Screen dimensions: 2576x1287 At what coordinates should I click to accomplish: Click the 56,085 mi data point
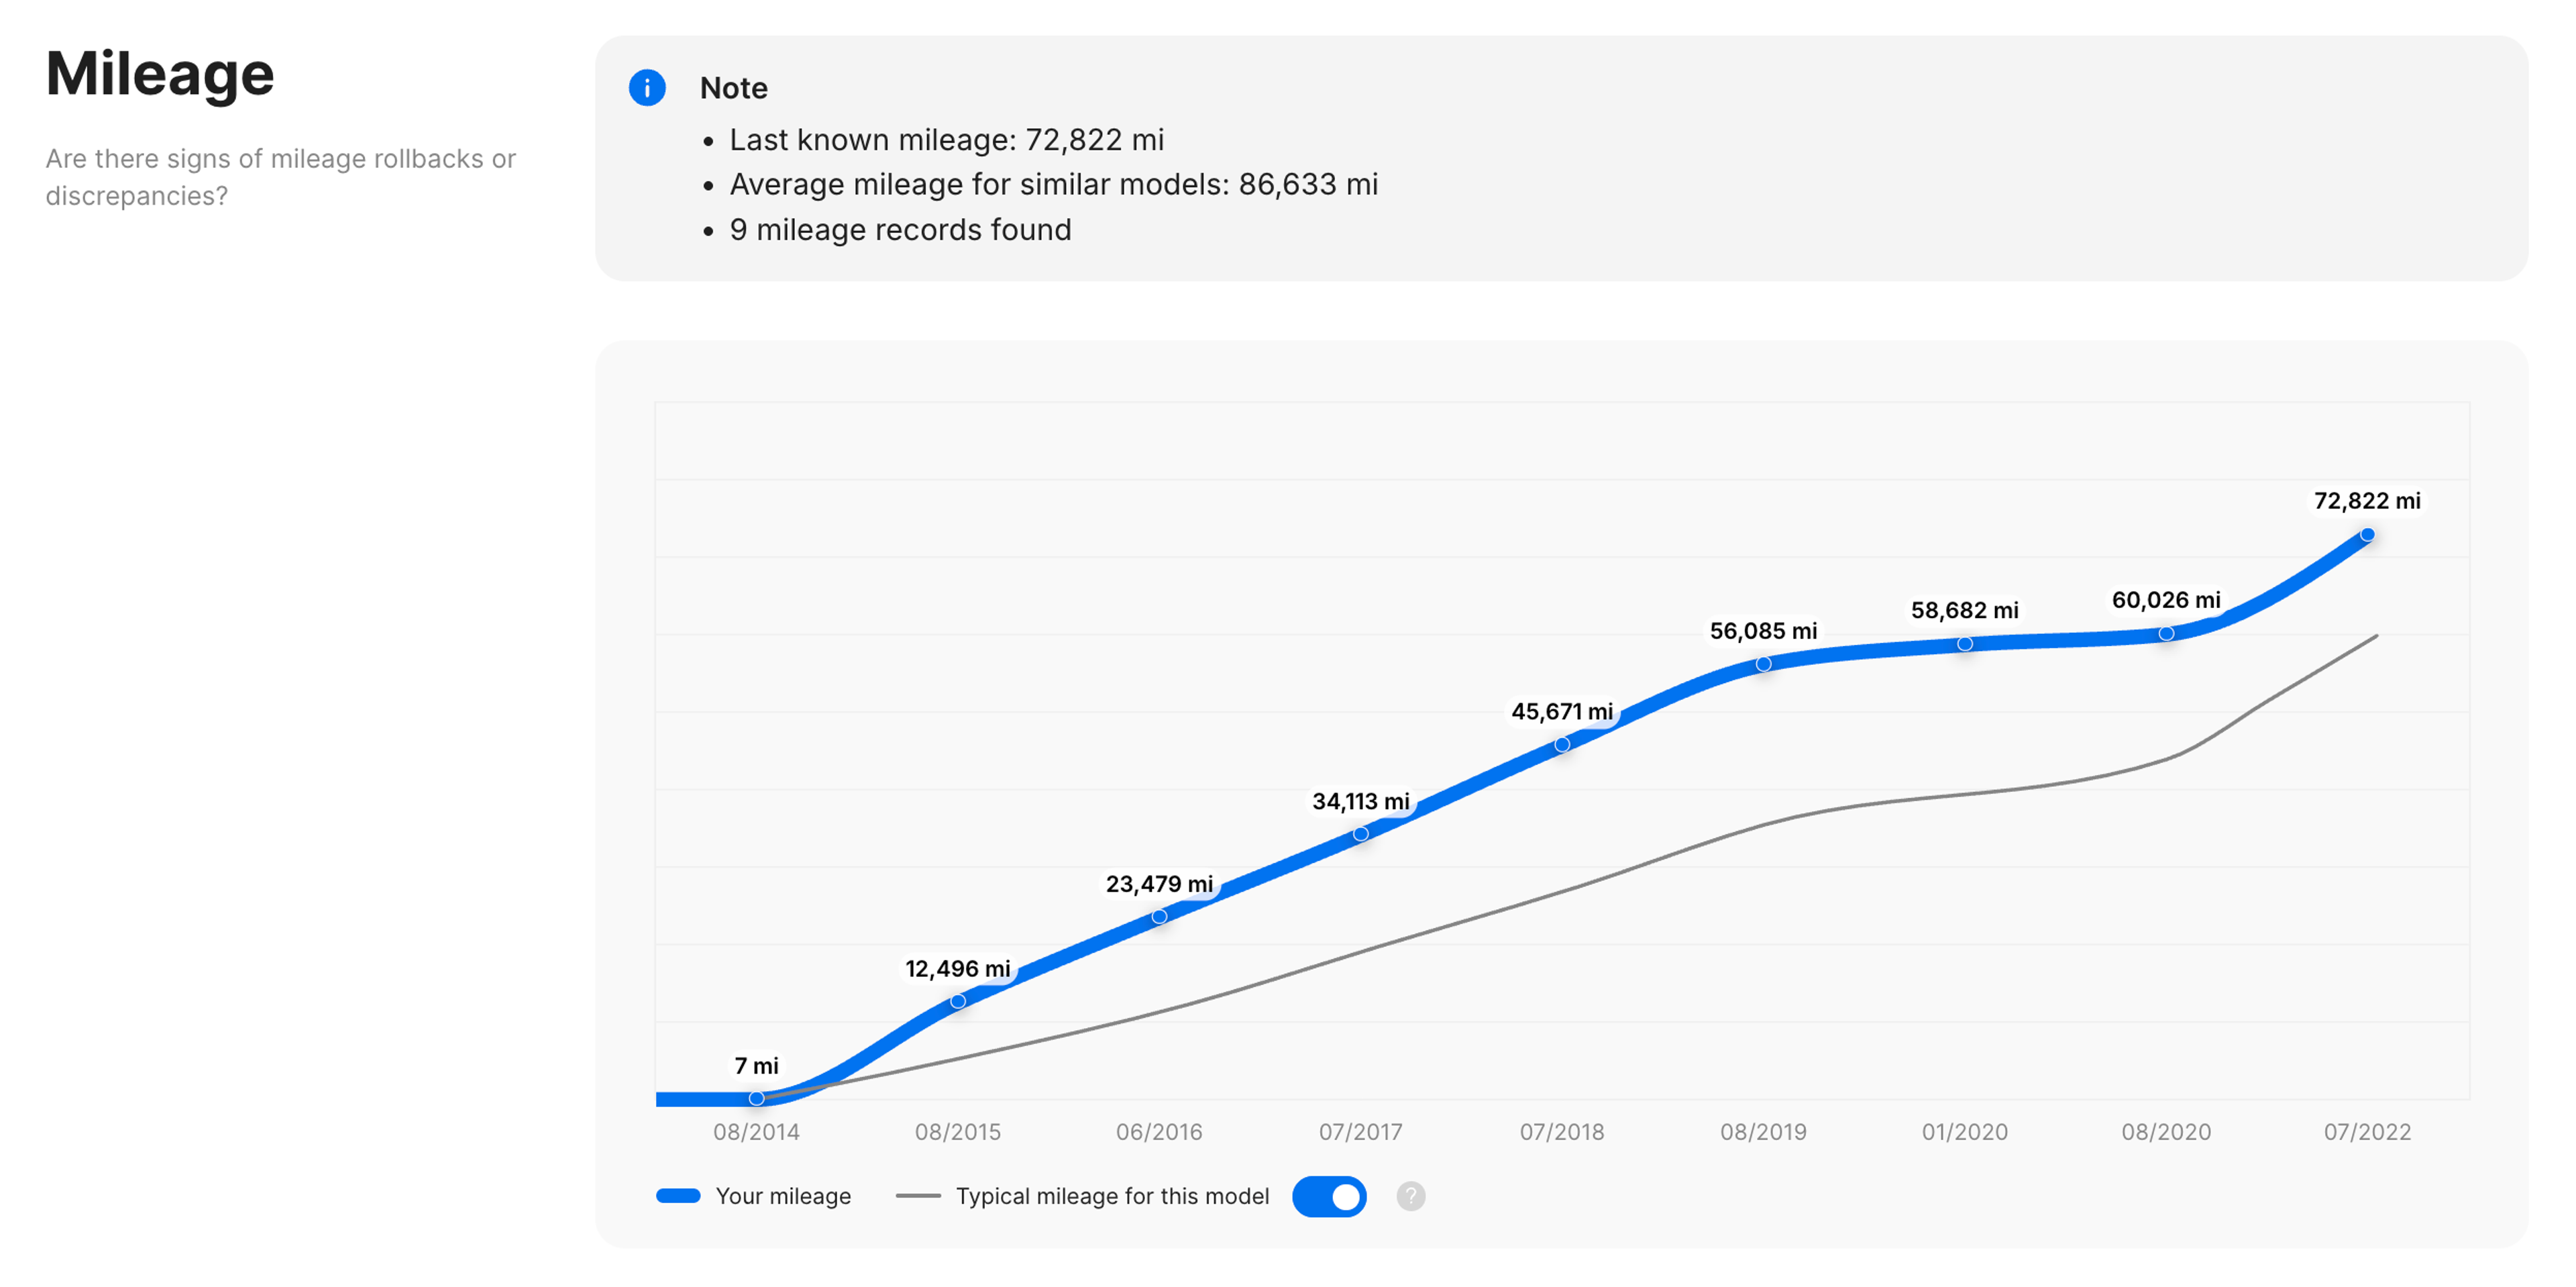[x=1764, y=663]
